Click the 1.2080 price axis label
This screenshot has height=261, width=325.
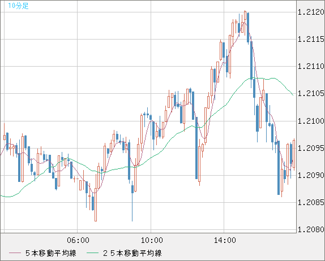tap(311, 229)
